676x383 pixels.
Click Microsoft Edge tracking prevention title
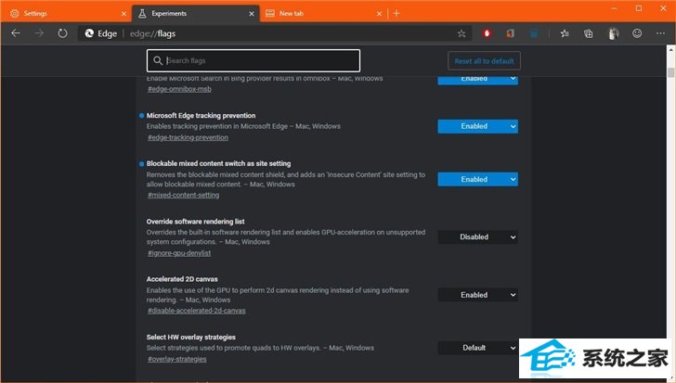[201, 115]
